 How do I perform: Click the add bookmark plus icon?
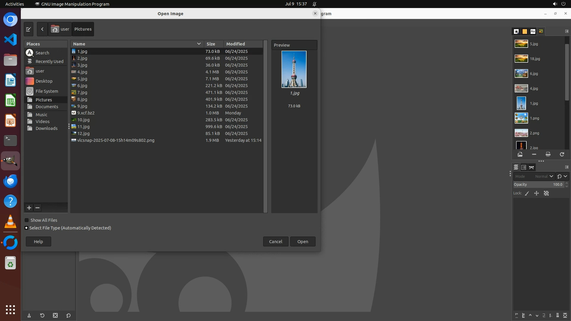(29, 208)
